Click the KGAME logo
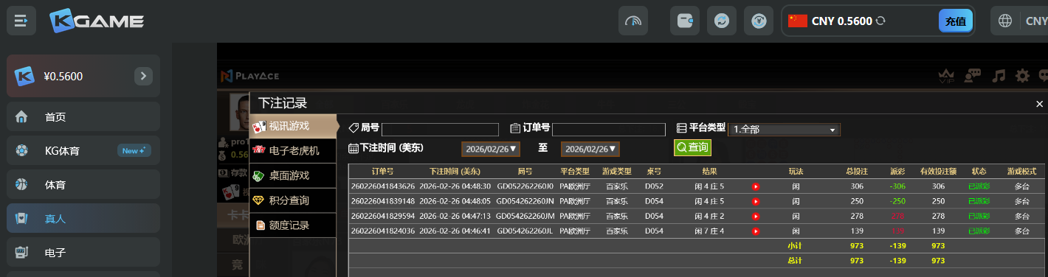Viewport: 1048px width, 277px height. [97, 21]
